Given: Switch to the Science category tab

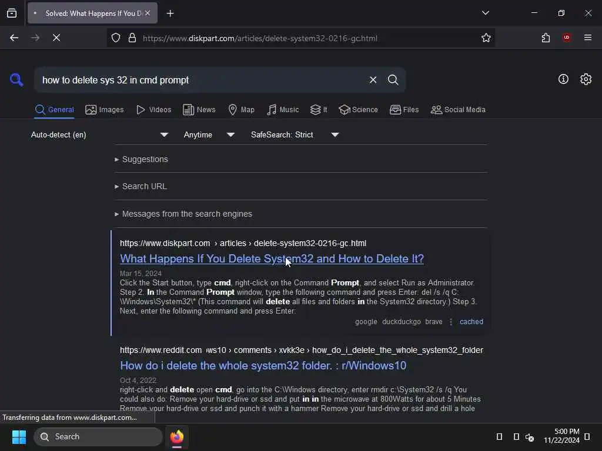Looking at the screenshot, I should pos(358,110).
